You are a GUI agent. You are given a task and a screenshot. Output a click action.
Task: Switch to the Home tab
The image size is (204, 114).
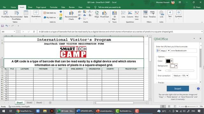(13, 7)
